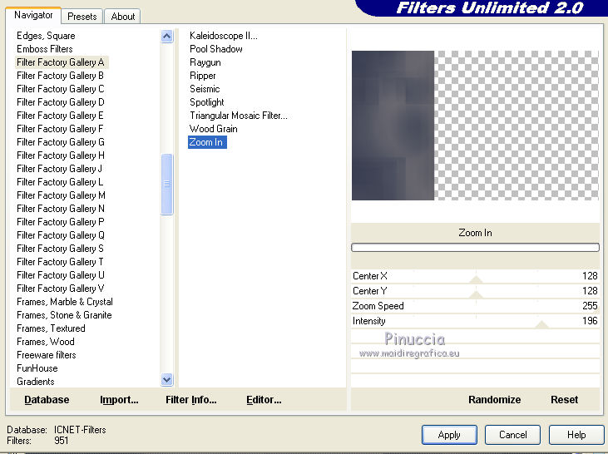Select Emboss Filters category

[45, 49]
